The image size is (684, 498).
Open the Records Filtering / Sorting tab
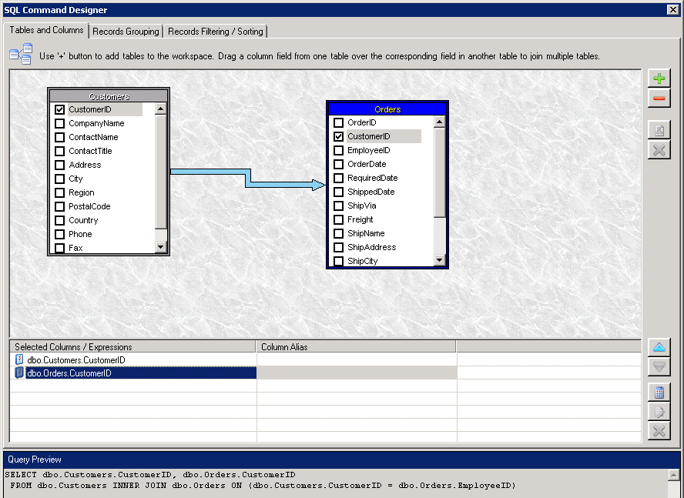coord(215,31)
